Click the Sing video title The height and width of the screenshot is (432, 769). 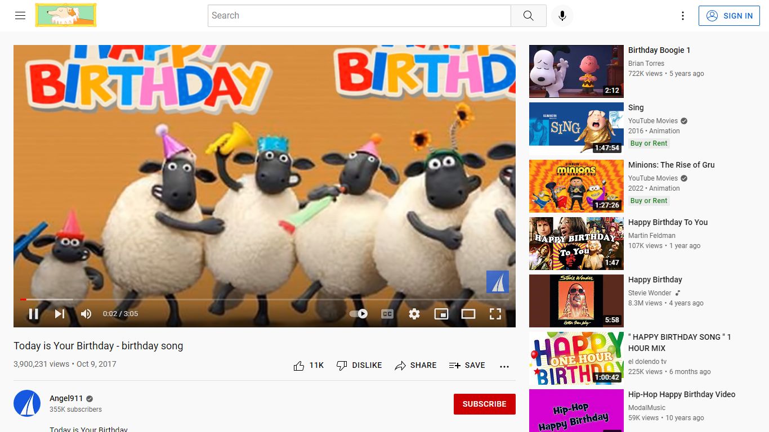636,107
